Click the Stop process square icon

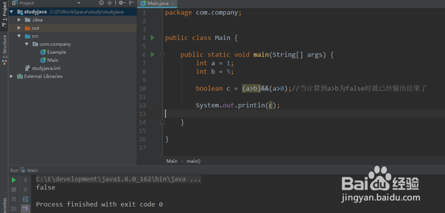tap(14, 190)
